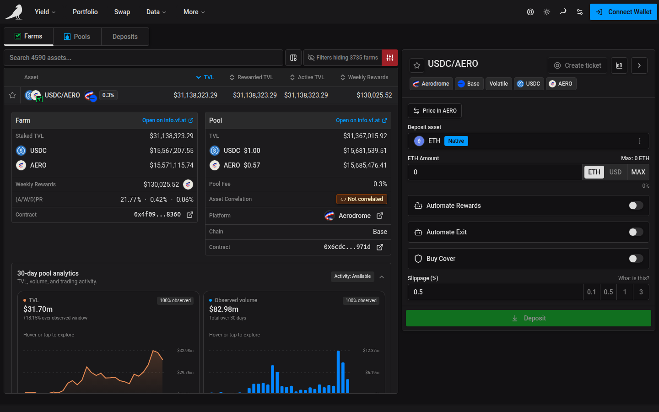Open Farm on info.vf.at link
The width and height of the screenshot is (659, 412).
point(167,120)
